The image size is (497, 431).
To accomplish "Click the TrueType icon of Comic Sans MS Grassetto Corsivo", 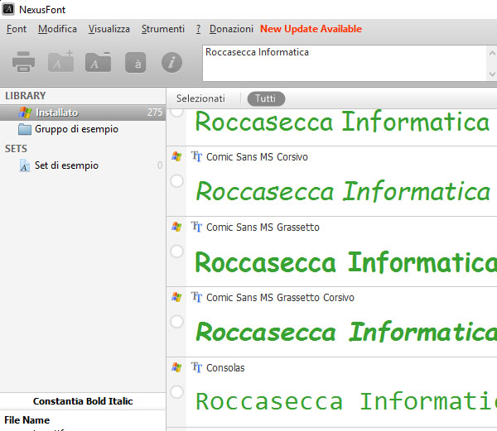I will click(196, 297).
